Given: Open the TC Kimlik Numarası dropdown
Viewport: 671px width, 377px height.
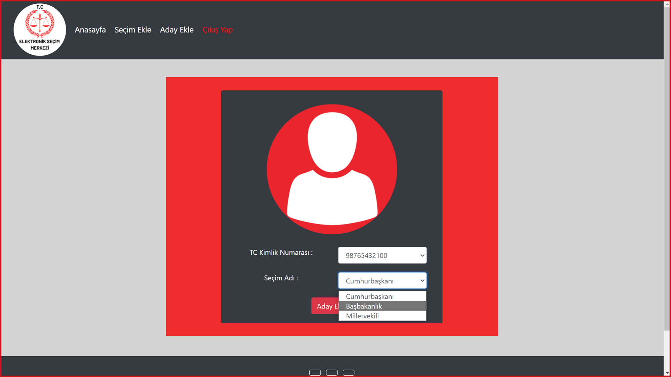Looking at the screenshot, I should click(382, 255).
